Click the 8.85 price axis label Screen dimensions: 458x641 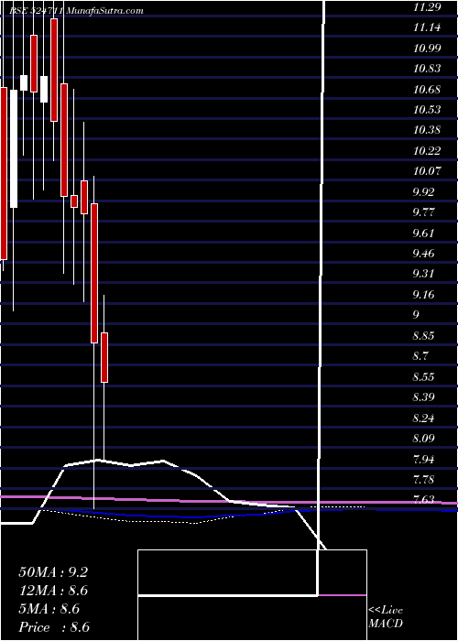(424, 336)
